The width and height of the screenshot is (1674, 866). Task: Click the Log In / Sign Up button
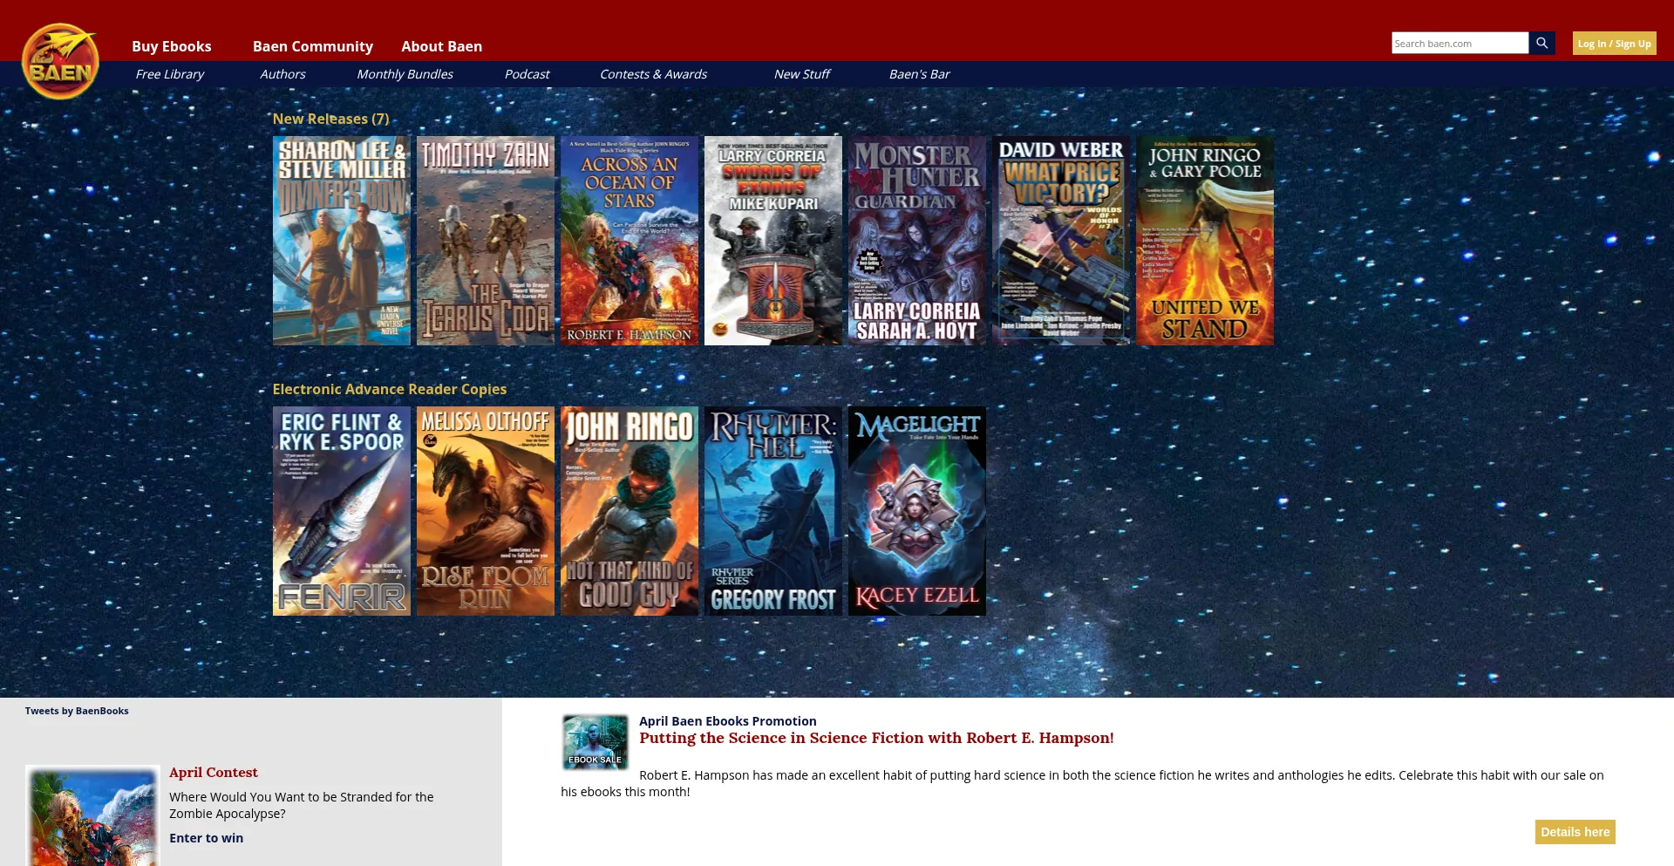point(1614,44)
